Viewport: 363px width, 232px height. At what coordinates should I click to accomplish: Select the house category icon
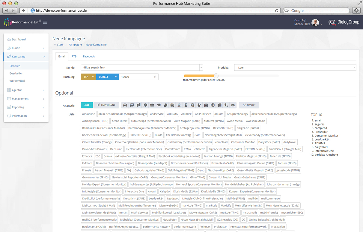coord(233,105)
